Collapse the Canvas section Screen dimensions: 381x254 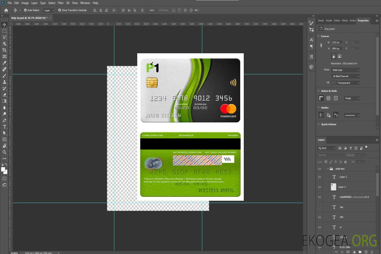pyautogui.click(x=319, y=36)
